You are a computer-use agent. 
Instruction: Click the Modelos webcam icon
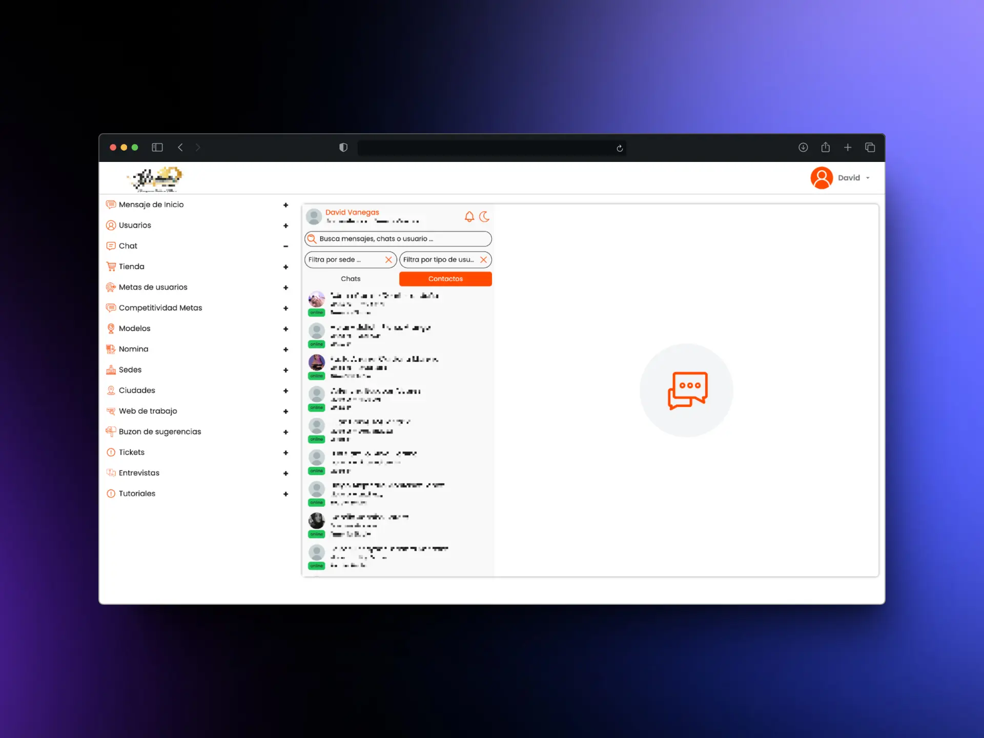111,329
